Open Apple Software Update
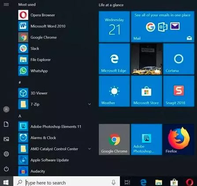The image size is (197, 186). (55, 160)
